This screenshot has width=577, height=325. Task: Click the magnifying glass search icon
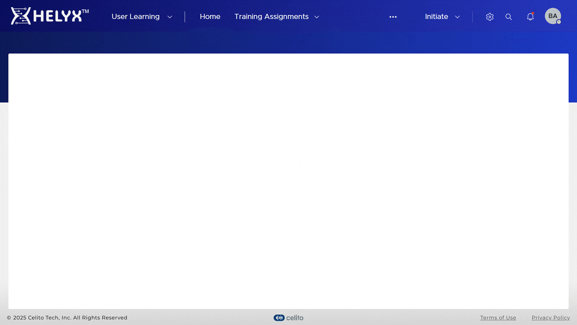coord(509,17)
